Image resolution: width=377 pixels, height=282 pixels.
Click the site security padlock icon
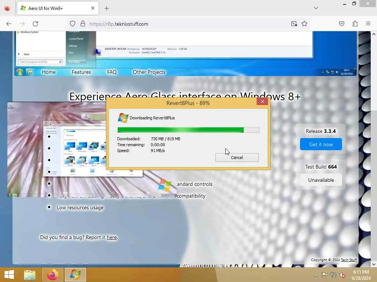point(83,24)
